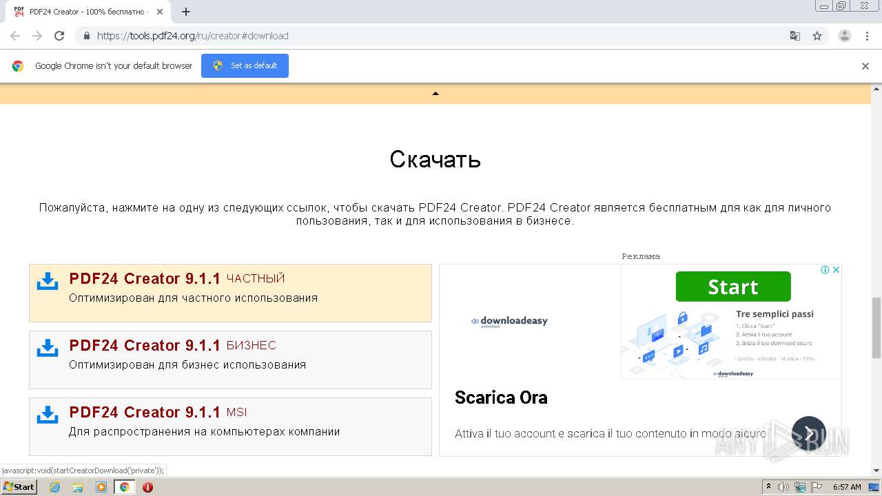Viewport: 882px width, 496px height.
Task: Show hidden system tray icons
Action: (x=768, y=487)
